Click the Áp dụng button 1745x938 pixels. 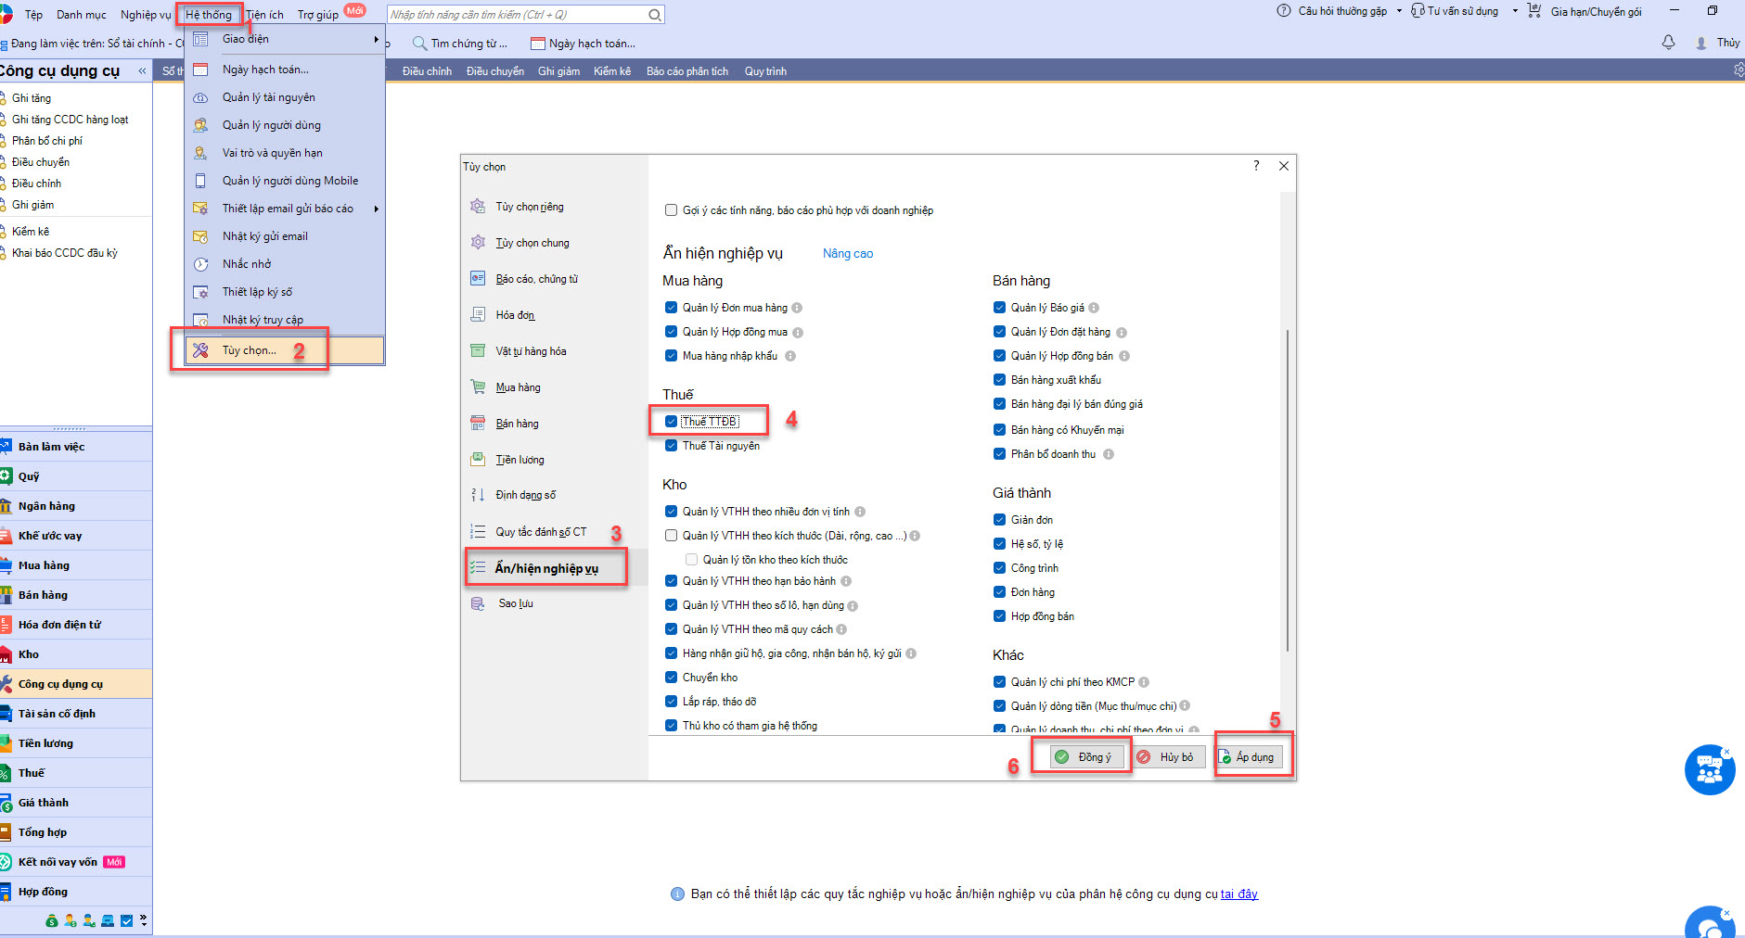tap(1249, 757)
